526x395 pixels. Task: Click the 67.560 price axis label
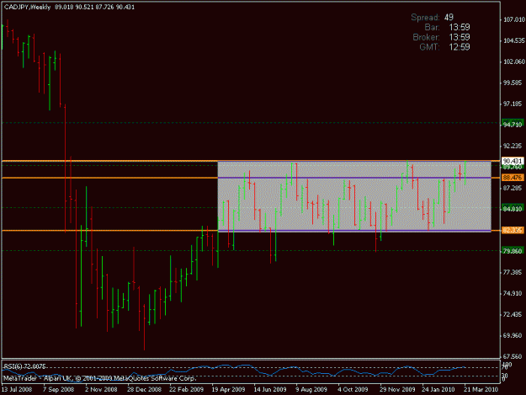click(513, 356)
